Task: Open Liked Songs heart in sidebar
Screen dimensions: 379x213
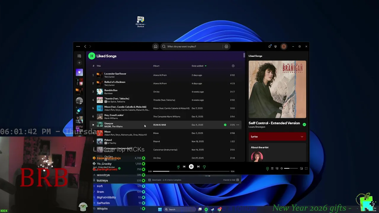Action: (x=79, y=72)
